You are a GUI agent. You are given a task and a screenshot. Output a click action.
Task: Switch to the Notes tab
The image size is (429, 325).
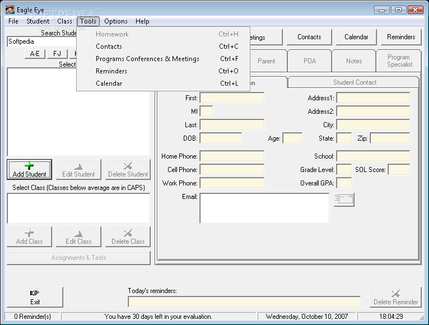click(354, 61)
